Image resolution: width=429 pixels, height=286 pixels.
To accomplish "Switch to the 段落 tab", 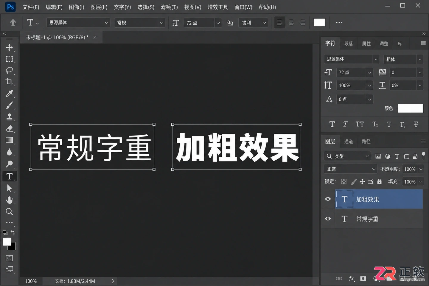I will (x=349, y=43).
